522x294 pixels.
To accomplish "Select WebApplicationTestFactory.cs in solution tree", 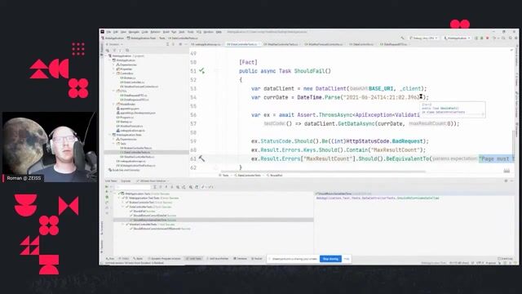I will [136, 165].
